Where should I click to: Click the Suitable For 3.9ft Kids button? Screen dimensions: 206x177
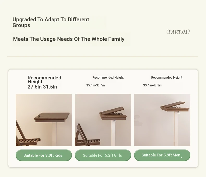(44, 155)
